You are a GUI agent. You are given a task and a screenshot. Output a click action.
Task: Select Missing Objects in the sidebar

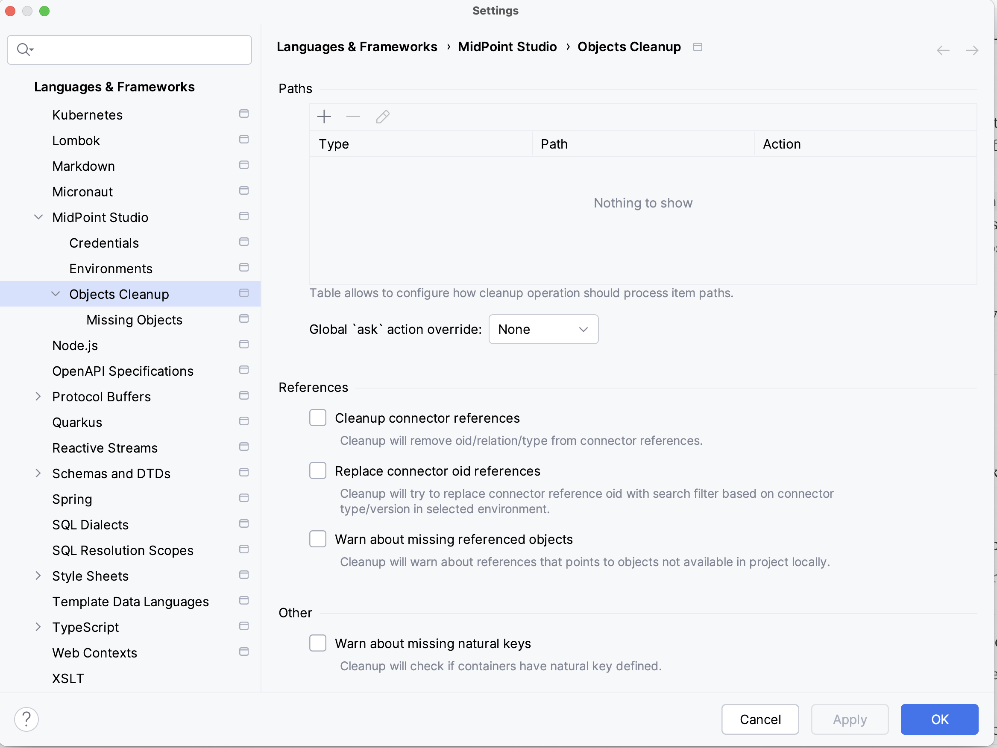[x=134, y=319]
